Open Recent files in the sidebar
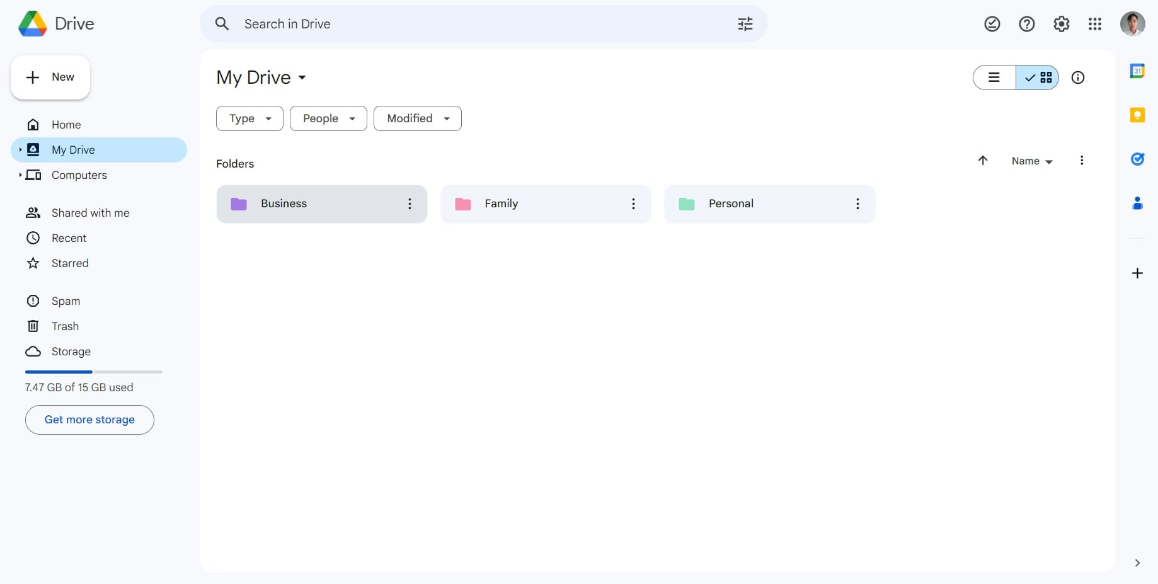Viewport: 1158px width, 584px height. pyautogui.click(x=99, y=238)
